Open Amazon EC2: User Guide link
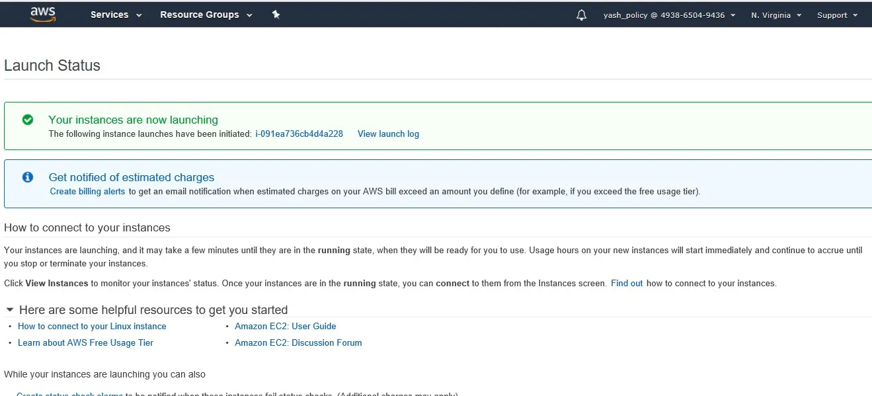Image resolution: width=872 pixels, height=396 pixels. [286, 326]
